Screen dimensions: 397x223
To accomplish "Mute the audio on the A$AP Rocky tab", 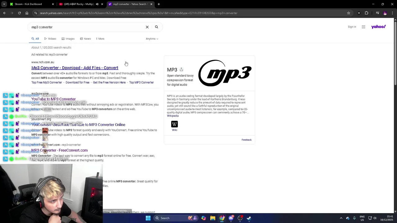I will pos(97,4).
